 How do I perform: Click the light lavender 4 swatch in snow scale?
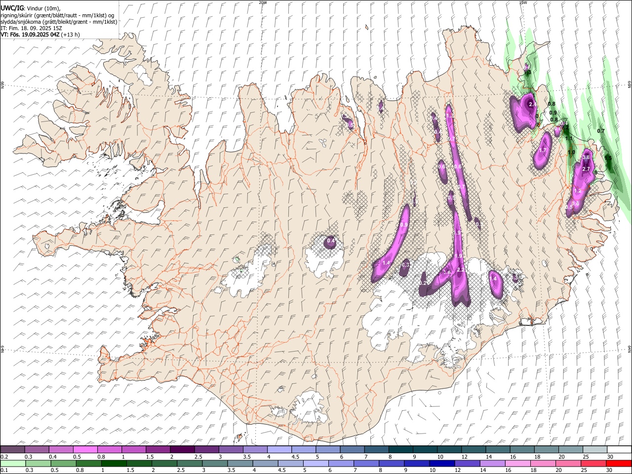pos(279,449)
